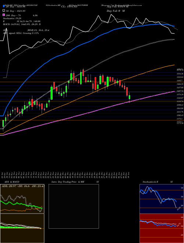Click the last green candlestick on the chart
The image size is (184, 243).
tap(130, 97)
